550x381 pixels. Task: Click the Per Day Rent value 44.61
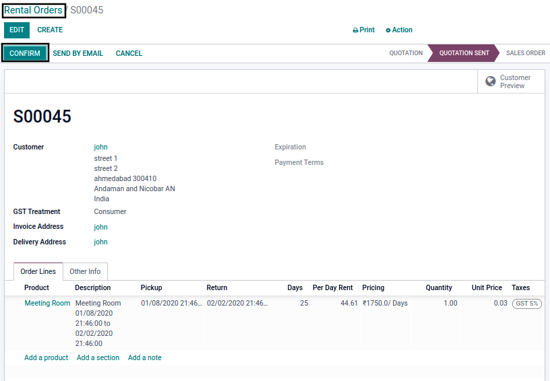[349, 304]
